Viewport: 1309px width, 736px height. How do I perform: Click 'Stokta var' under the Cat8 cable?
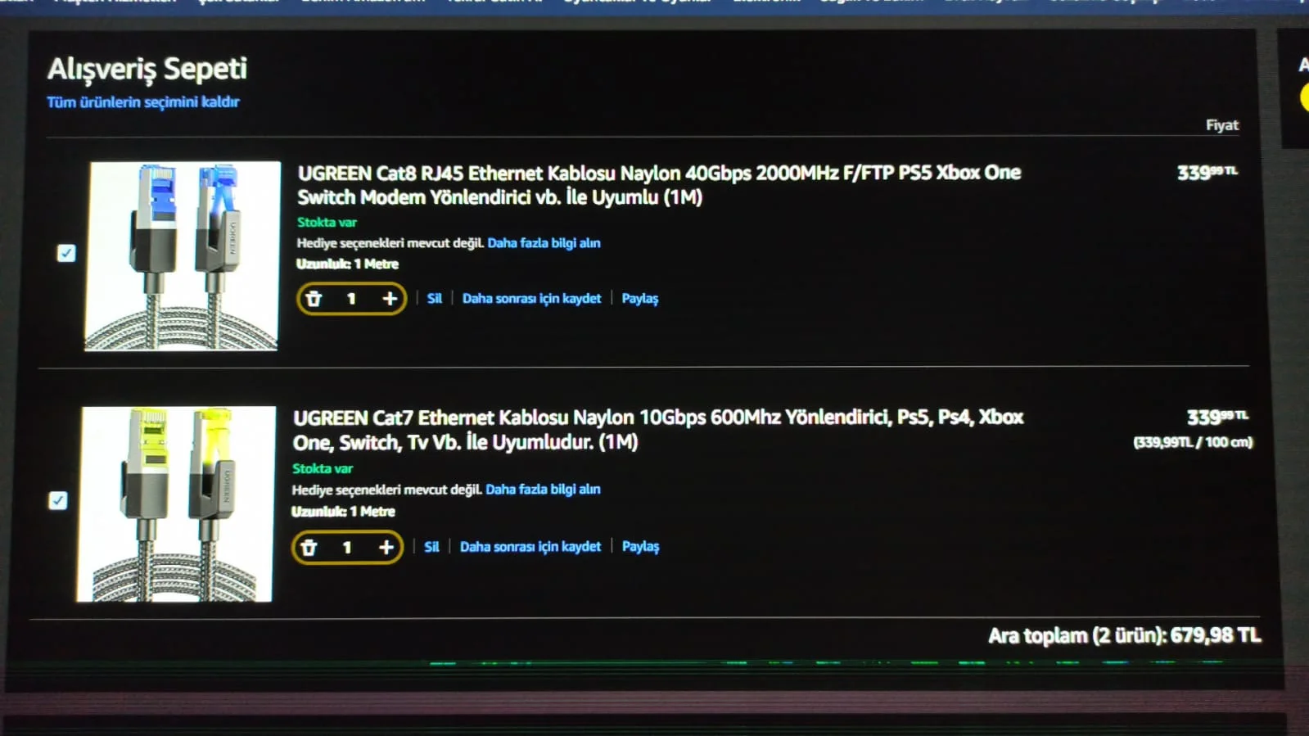[327, 223]
